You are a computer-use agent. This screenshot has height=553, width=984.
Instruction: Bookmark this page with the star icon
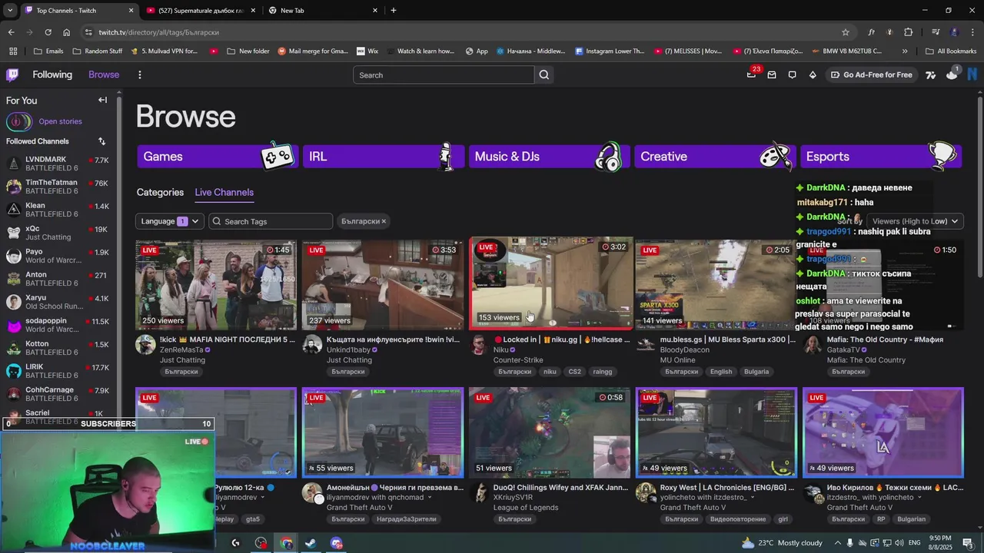pyautogui.click(x=846, y=32)
